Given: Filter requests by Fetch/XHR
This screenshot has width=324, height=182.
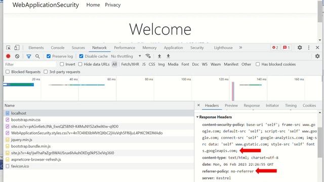Looking at the screenshot, I should 130,64.
